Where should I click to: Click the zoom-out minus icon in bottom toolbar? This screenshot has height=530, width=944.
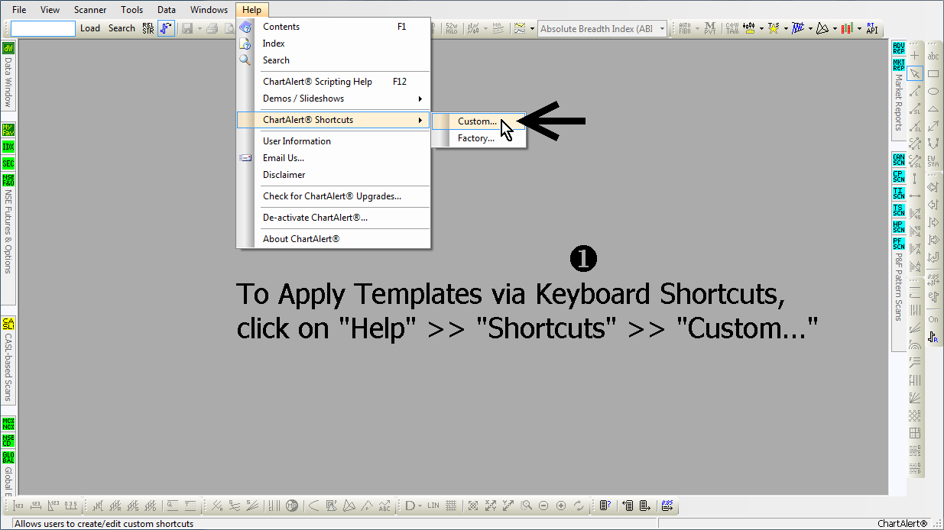tap(543, 506)
